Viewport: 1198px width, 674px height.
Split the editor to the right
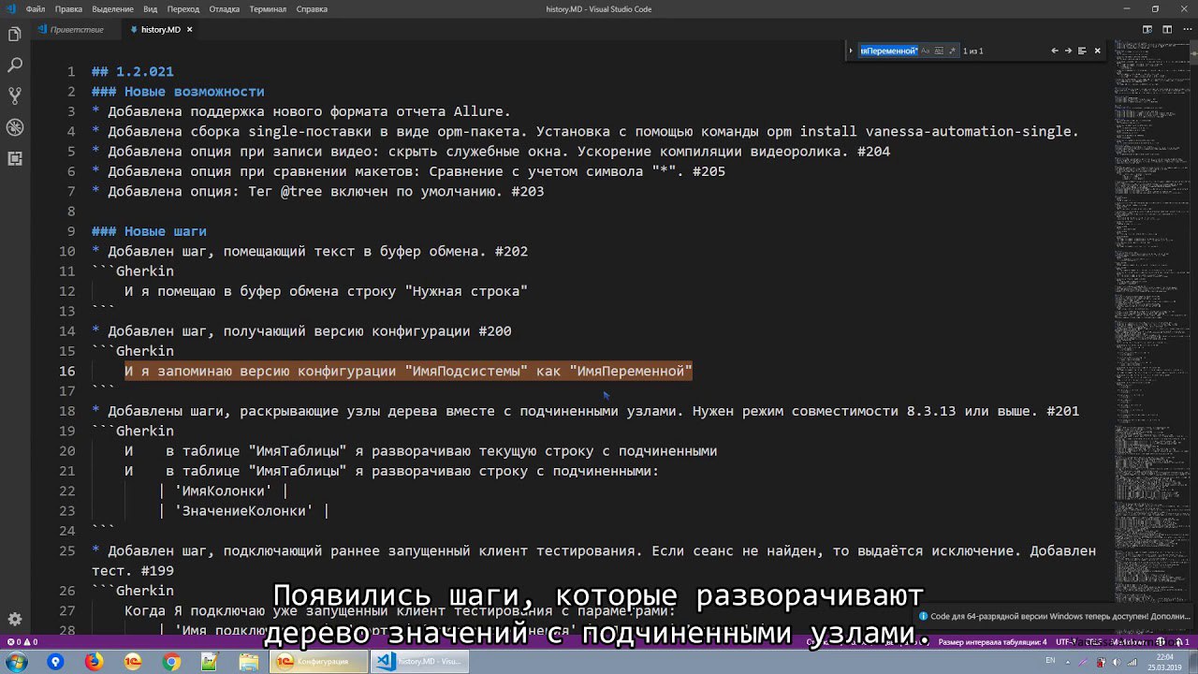point(1167,30)
